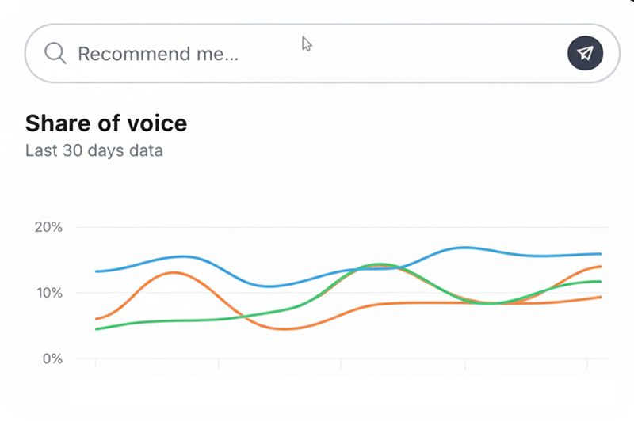Click the blue line's left starting point
Viewport: 634px width, 421px height.
pyautogui.click(x=96, y=271)
